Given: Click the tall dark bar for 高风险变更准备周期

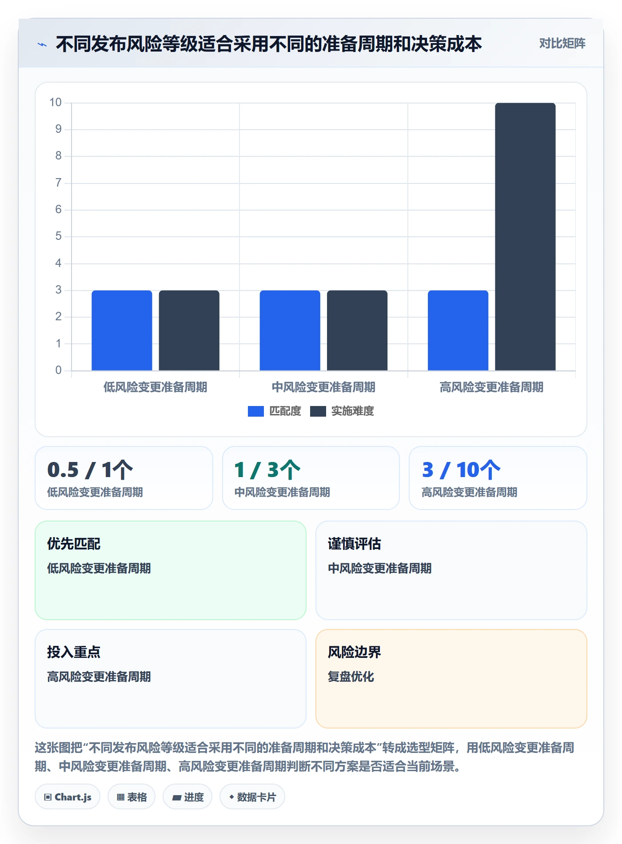Looking at the screenshot, I should tap(525, 237).
